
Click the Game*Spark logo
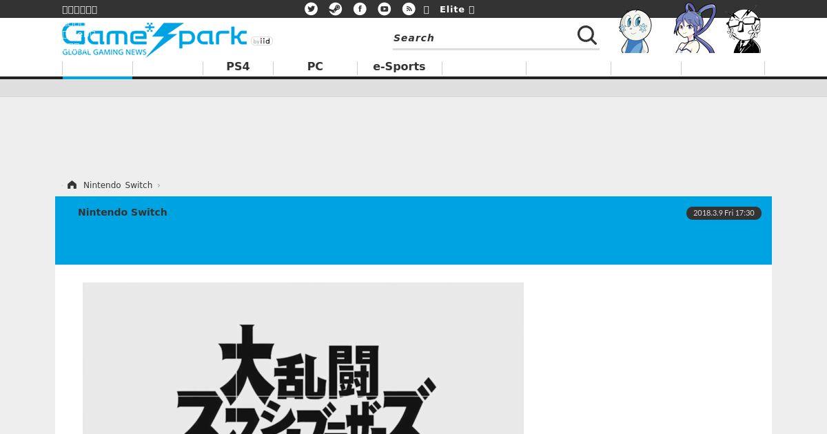click(154, 39)
